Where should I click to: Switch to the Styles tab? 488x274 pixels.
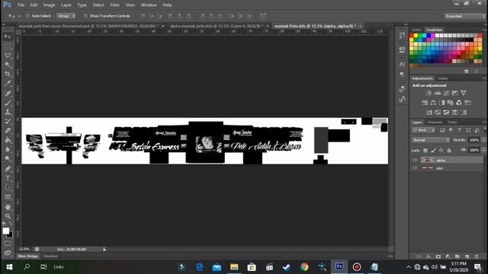point(442,78)
